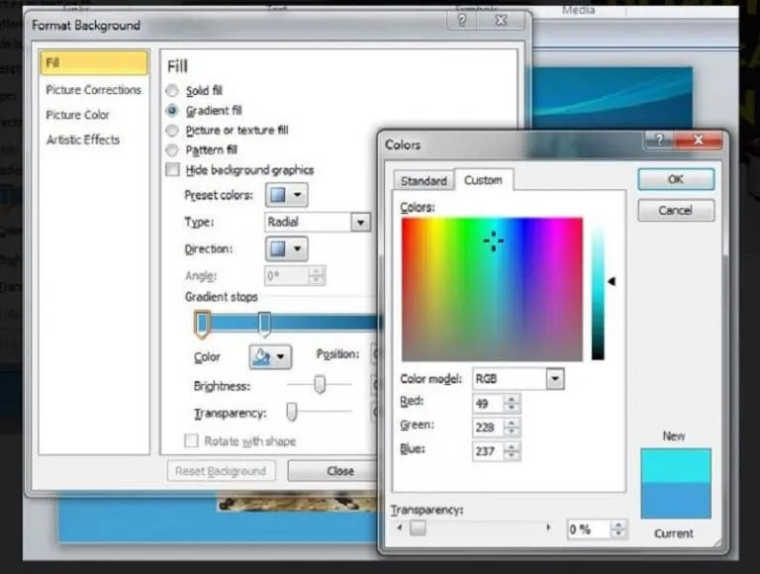Select the Gradient fill radio button
The height and width of the screenshot is (574, 760).
click(172, 111)
